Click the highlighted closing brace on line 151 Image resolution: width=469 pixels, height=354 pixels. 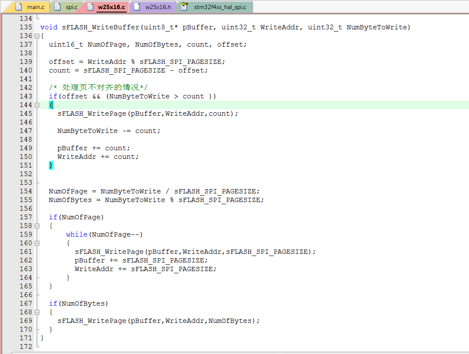[51, 165]
